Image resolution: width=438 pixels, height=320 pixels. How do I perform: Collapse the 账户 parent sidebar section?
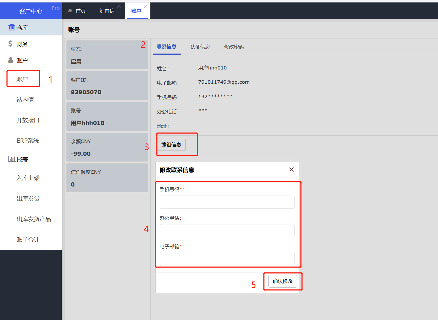click(31, 60)
